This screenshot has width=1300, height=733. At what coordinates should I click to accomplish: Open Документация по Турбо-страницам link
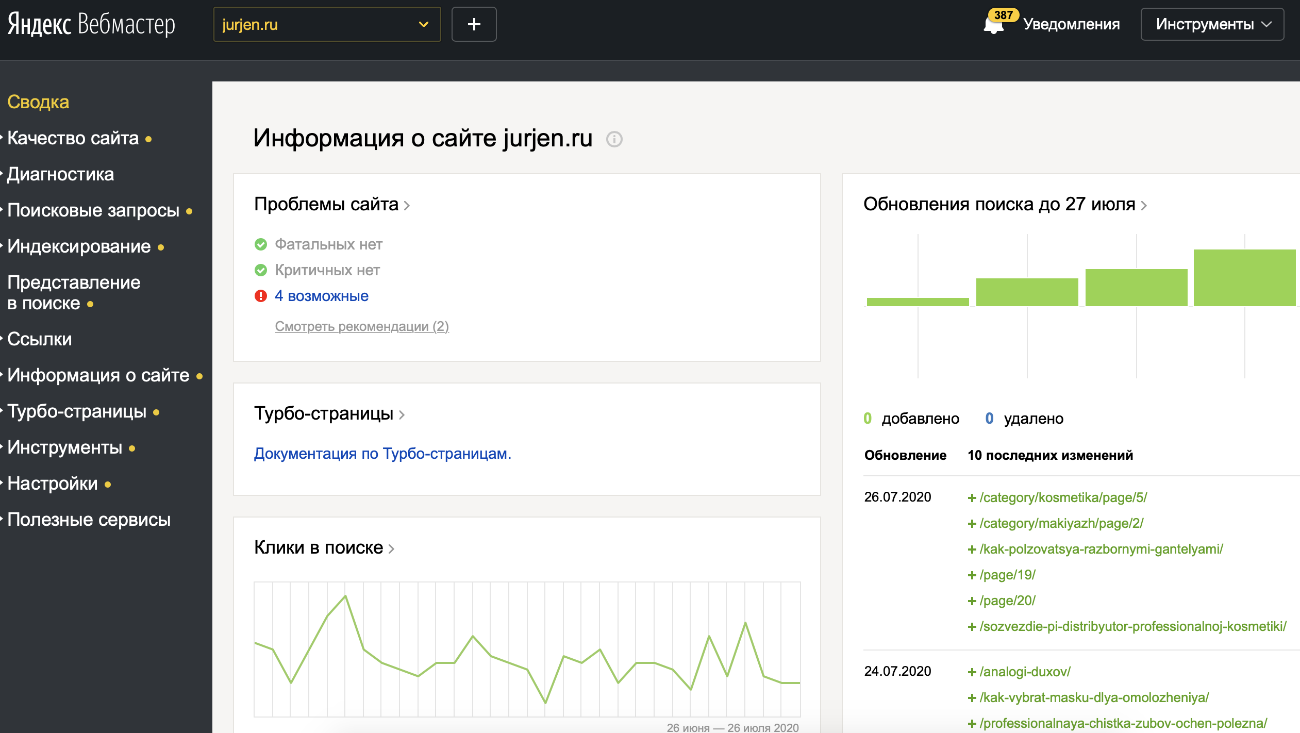pos(382,454)
